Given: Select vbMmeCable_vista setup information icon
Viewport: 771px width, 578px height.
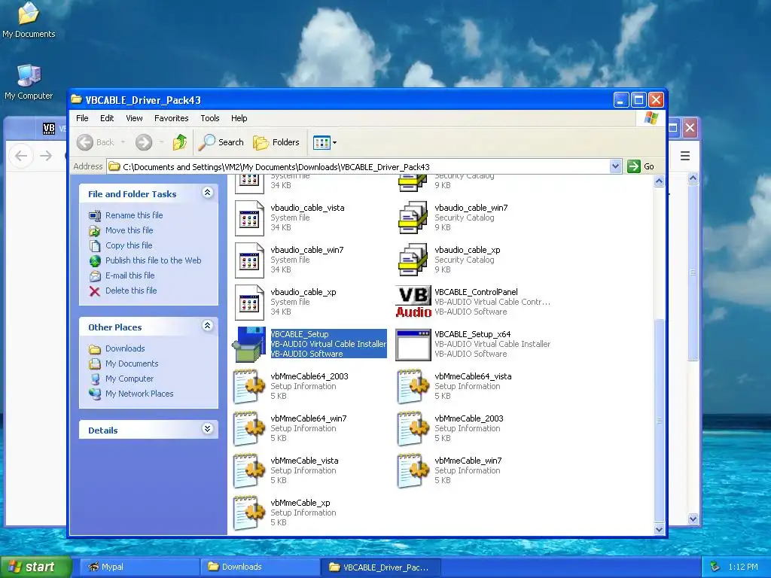Looking at the screenshot, I should click(249, 471).
